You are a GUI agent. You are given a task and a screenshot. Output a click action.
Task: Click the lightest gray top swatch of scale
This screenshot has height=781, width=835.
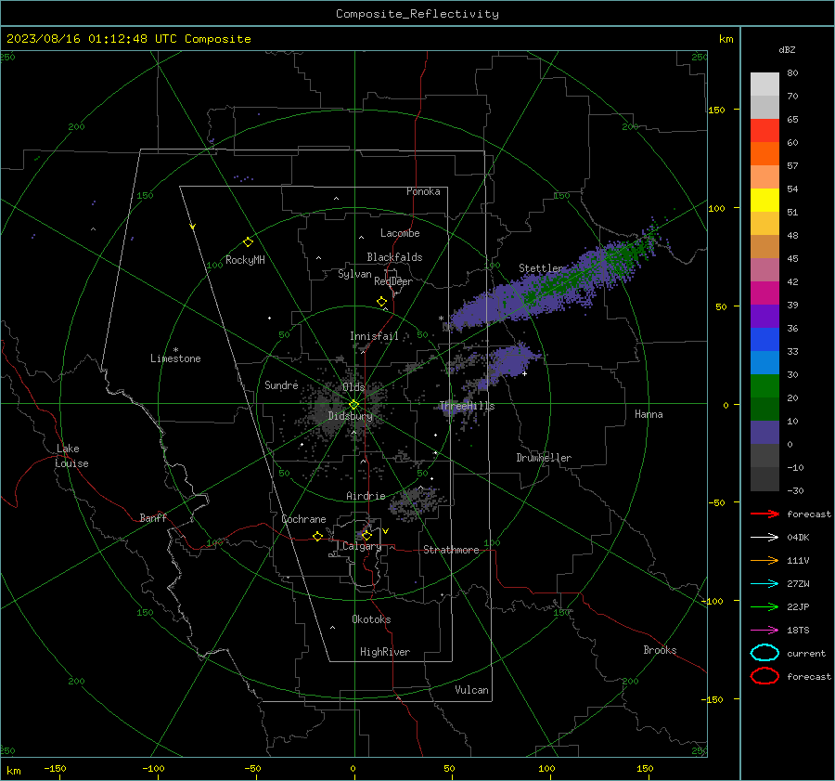[x=764, y=85]
